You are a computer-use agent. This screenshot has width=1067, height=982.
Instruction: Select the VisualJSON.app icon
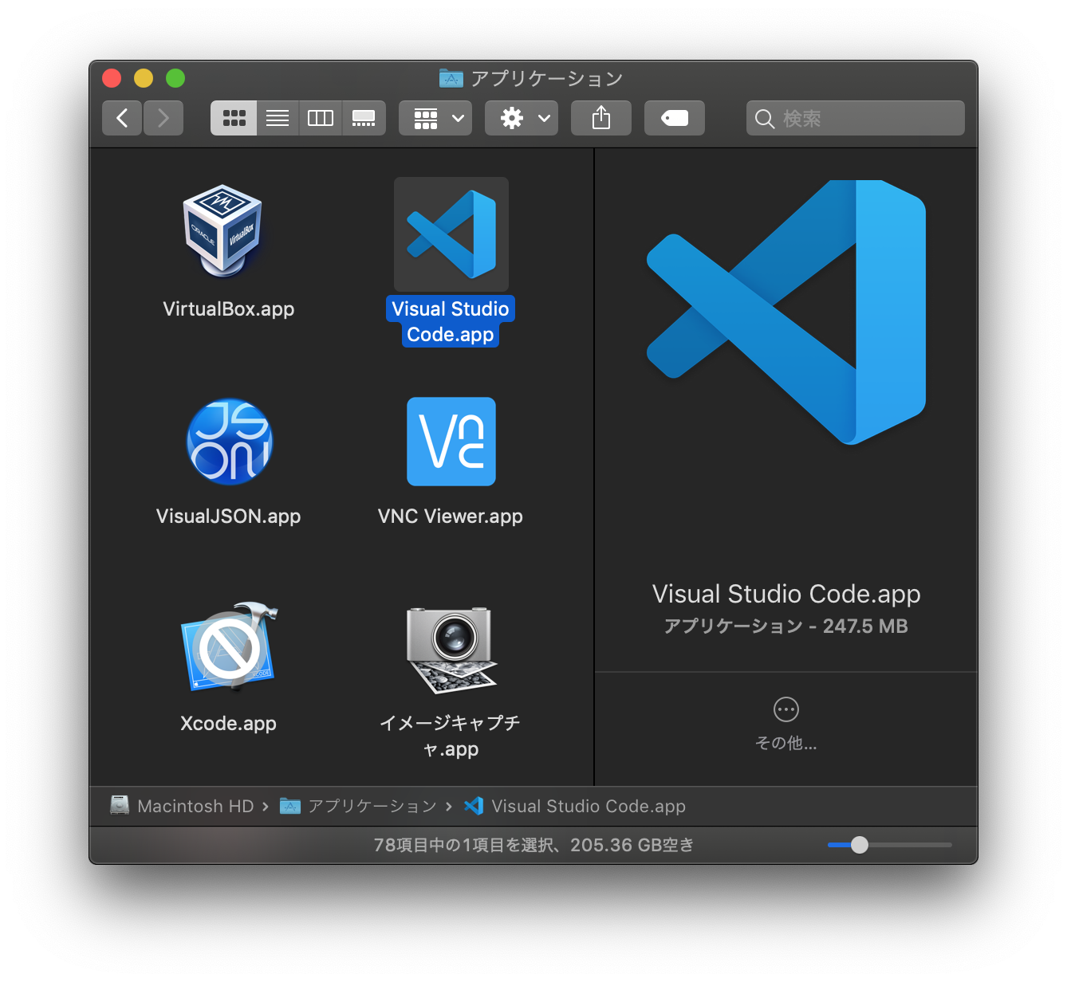(x=230, y=441)
